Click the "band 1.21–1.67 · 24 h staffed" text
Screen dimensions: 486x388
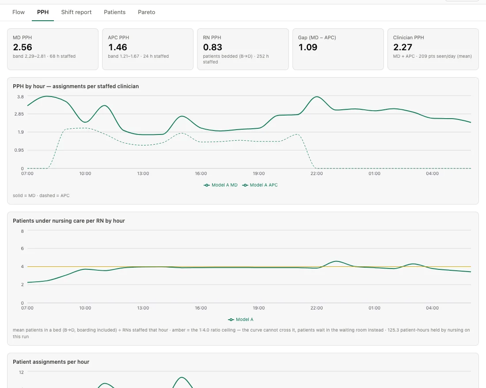pos(139,56)
